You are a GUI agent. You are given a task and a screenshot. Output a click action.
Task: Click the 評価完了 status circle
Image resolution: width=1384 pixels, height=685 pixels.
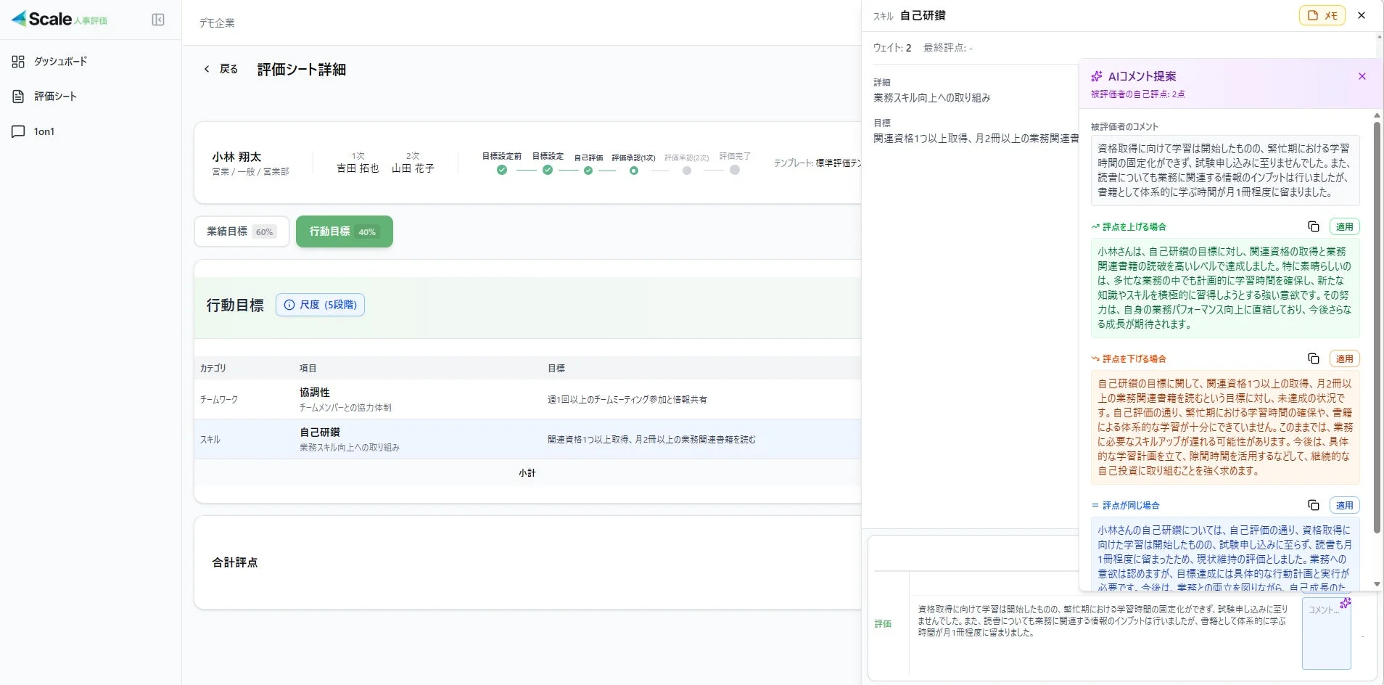tap(735, 171)
